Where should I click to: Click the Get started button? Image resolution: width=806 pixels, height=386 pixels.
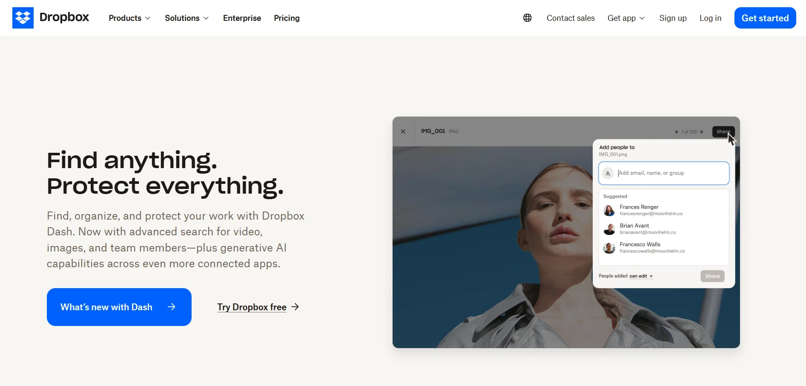(765, 18)
